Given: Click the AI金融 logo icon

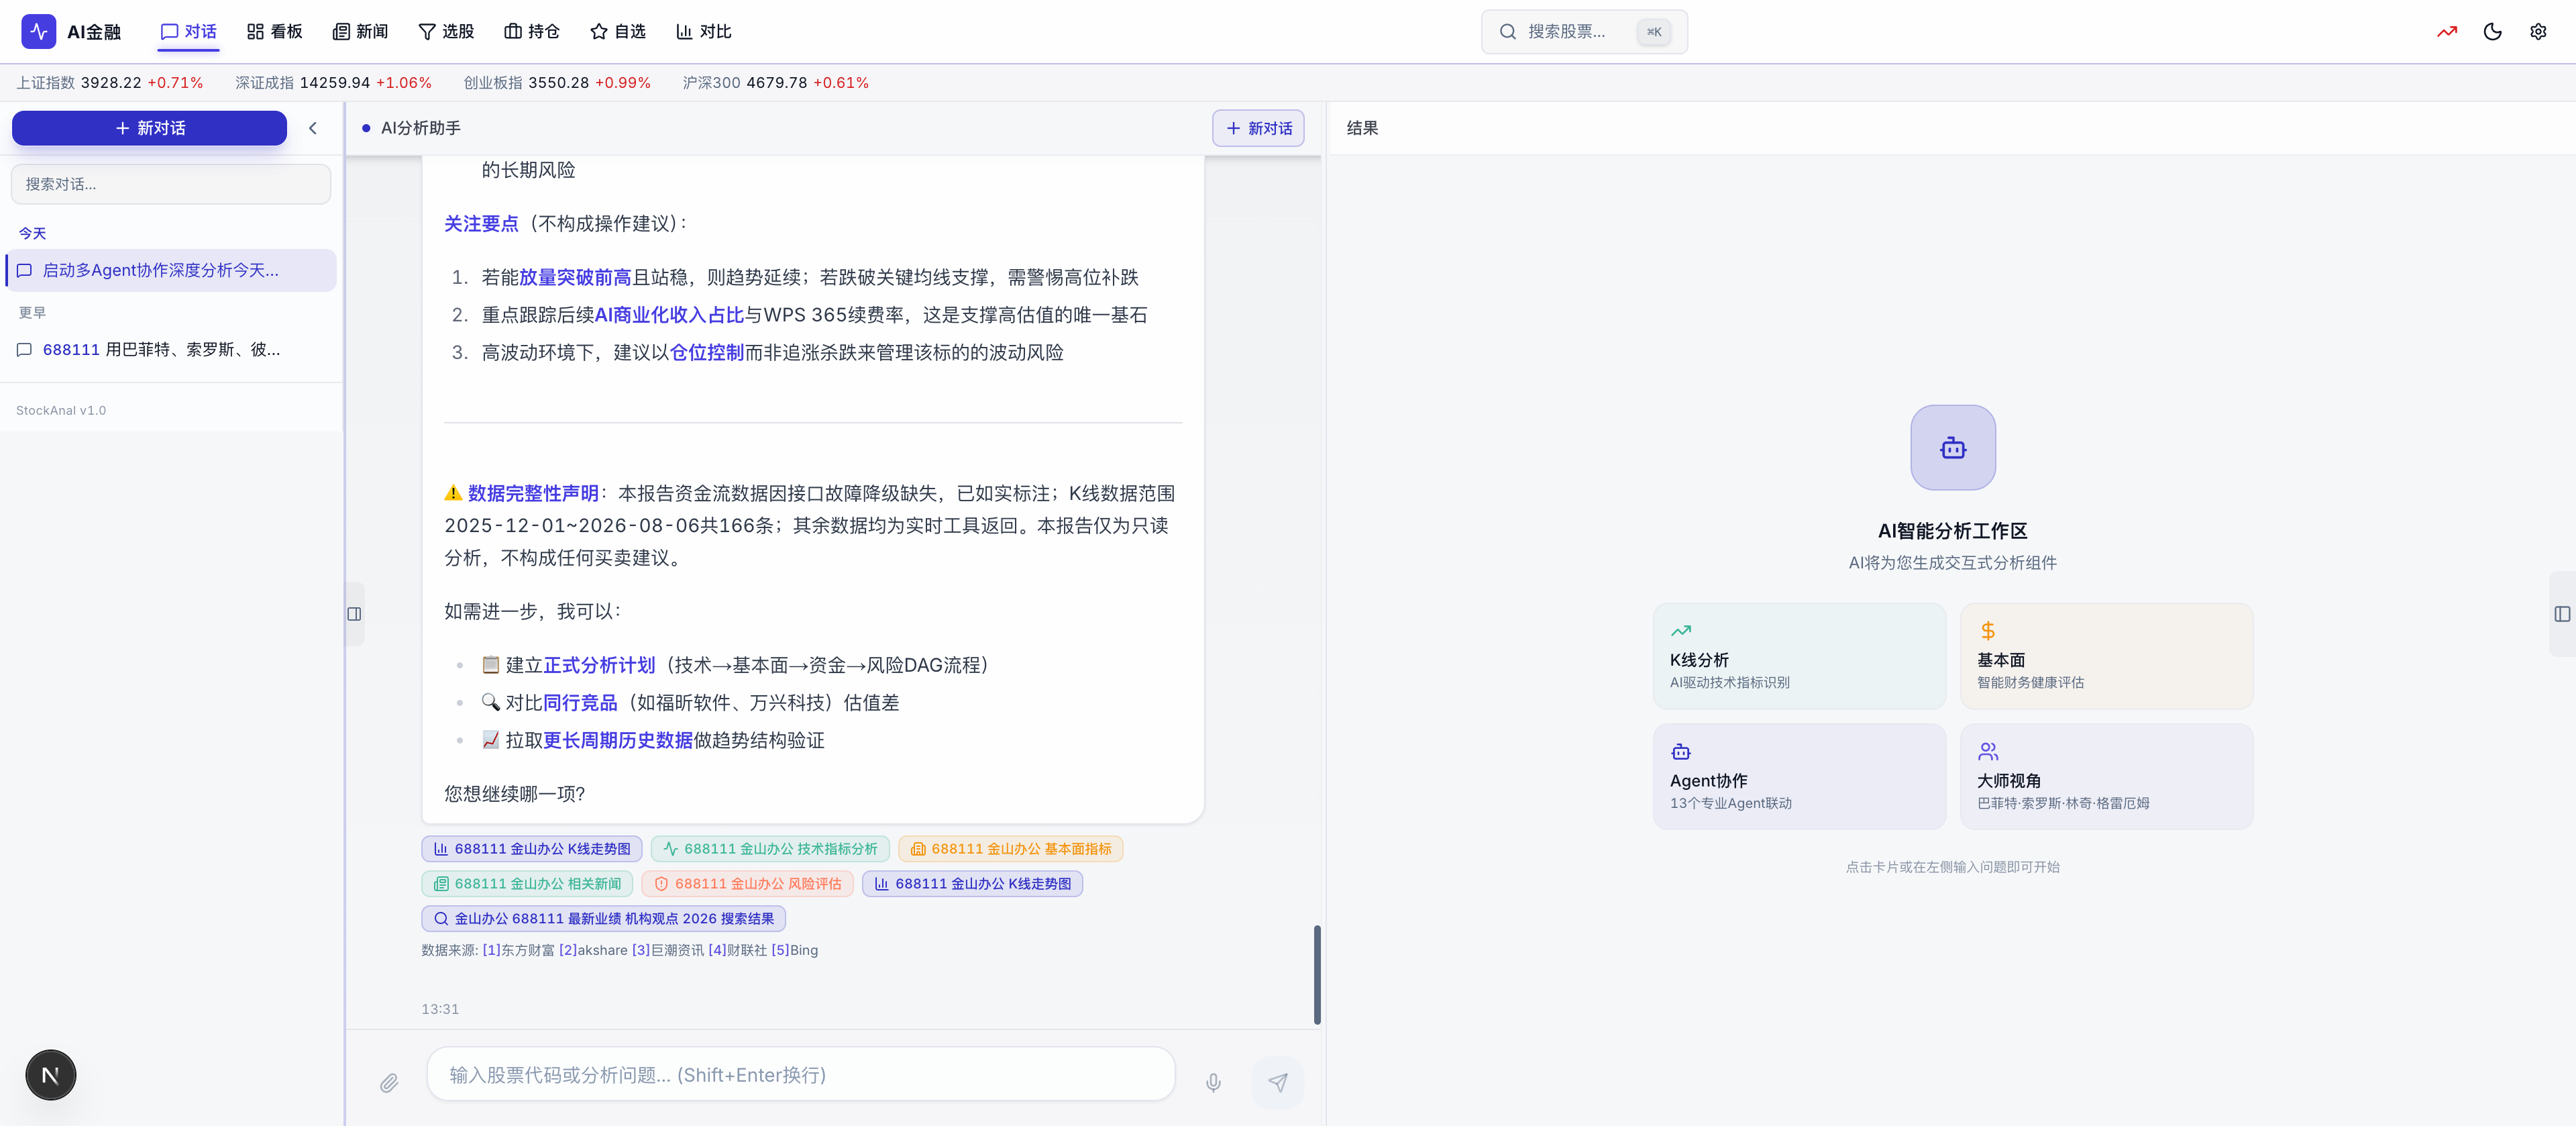Looking at the screenshot, I should tap(38, 32).
